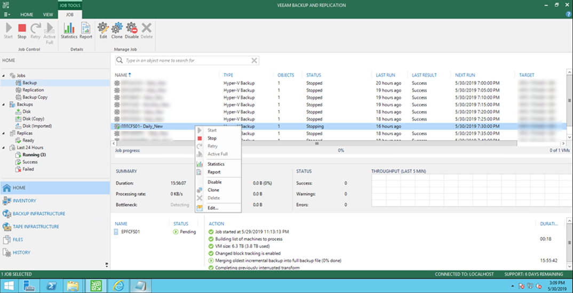
Task: Launch PowerShell from the taskbar
Action: 52,286
